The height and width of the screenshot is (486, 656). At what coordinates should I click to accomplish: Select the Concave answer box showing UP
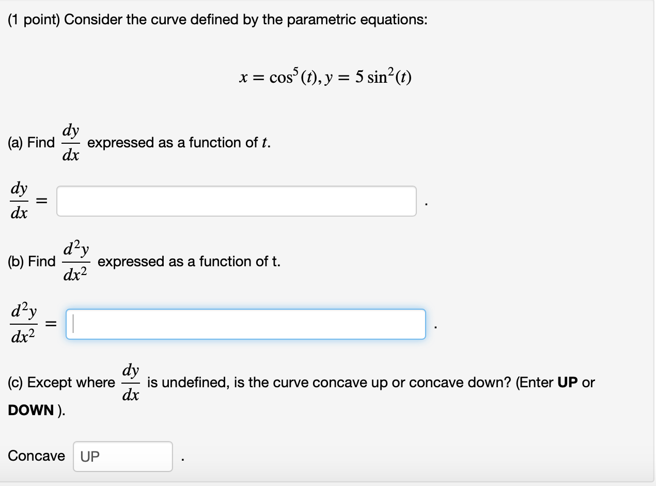(x=122, y=456)
